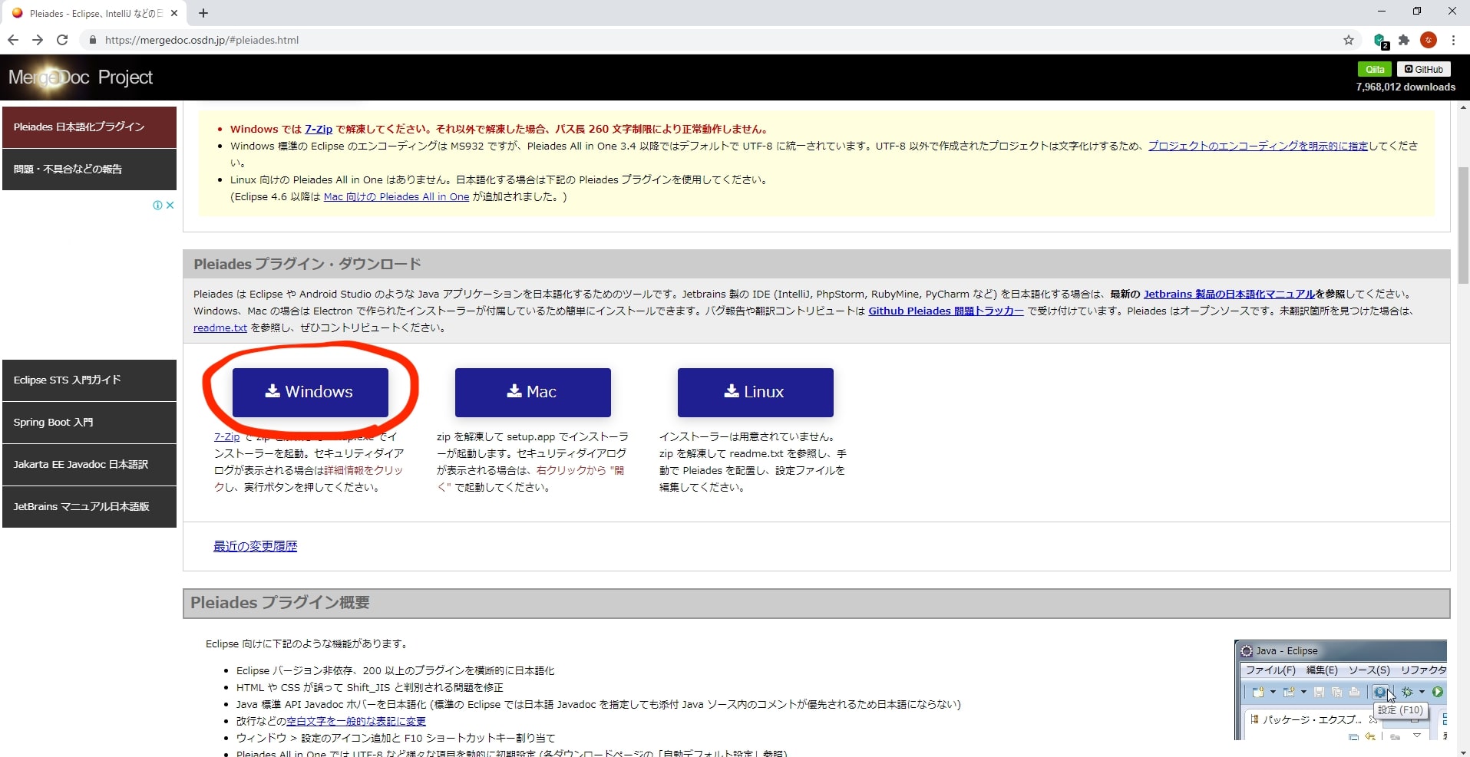
Task: Open the GitHub badge link
Action: tap(1424, 69)
